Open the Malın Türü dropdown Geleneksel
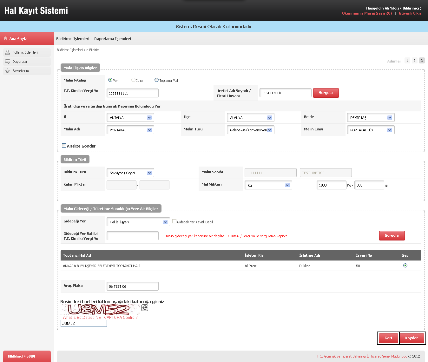This screenshot has height=362, width=428. [250, 130]
